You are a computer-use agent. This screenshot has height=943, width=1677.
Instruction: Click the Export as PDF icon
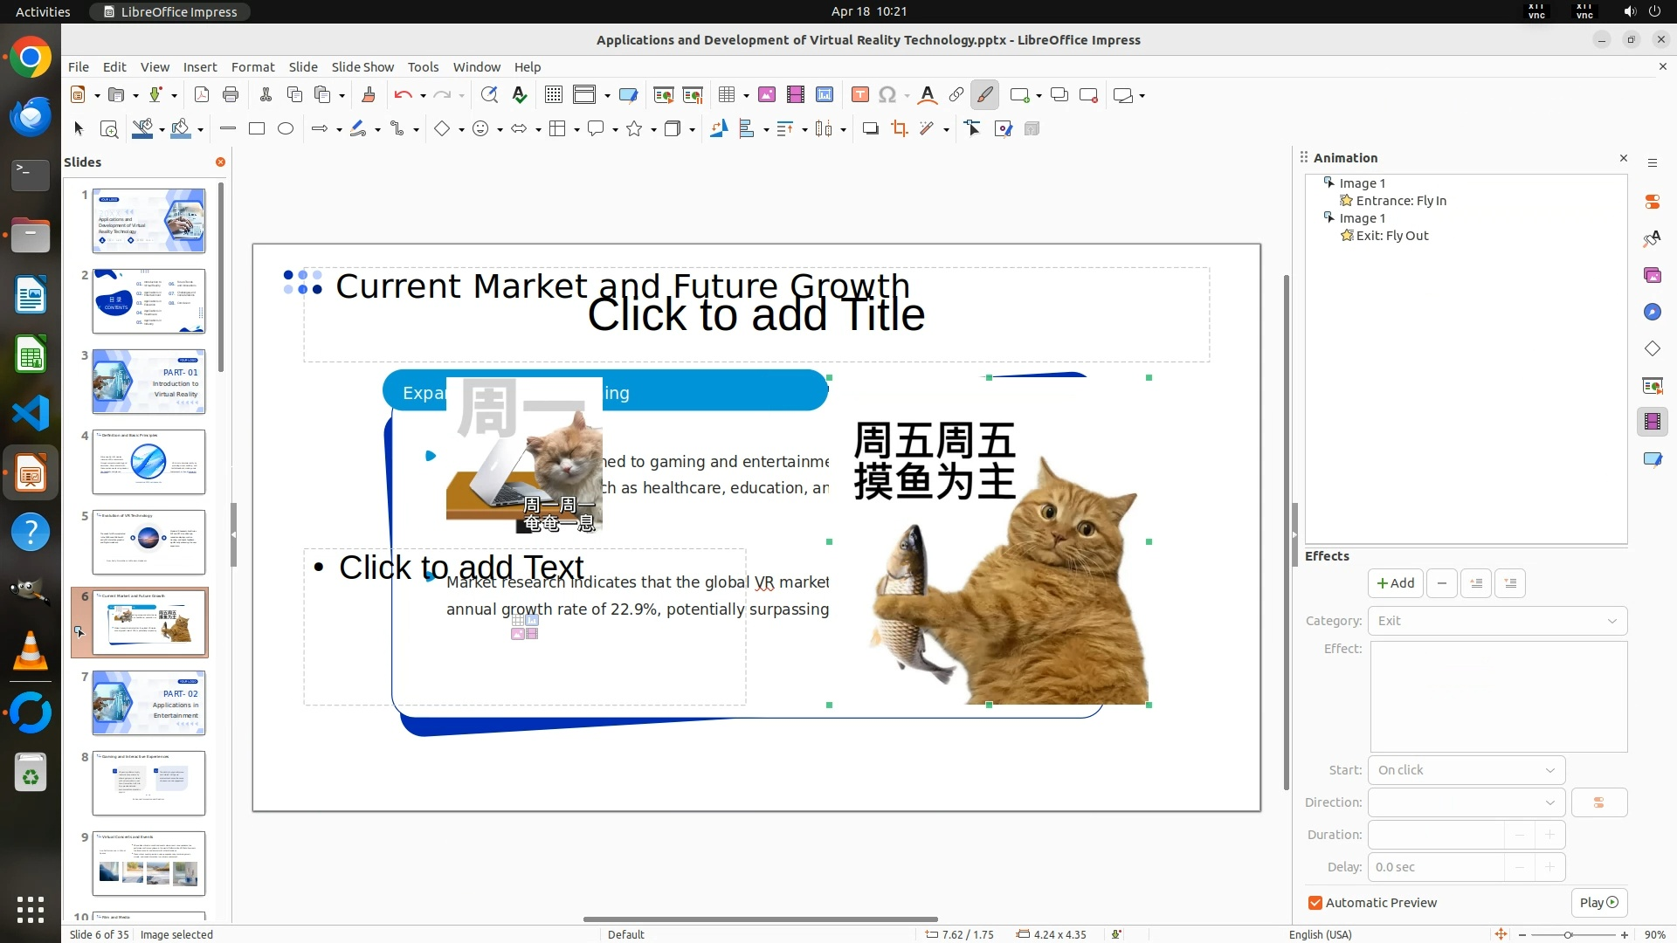coord(202,95)
